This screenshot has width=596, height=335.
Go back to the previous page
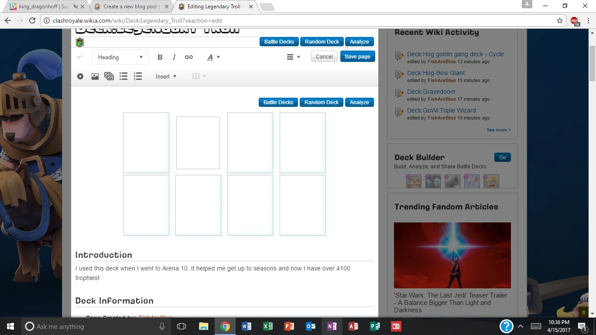coord(8,21)
